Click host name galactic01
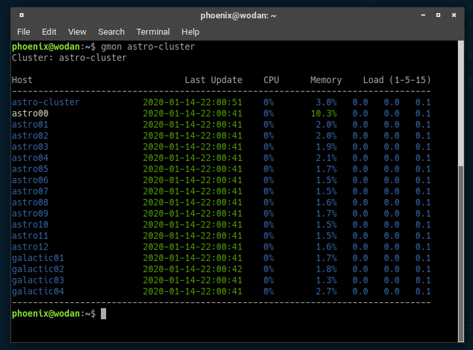Image resolution: width=473 pixels, height=350 pixels. point(38,258)
